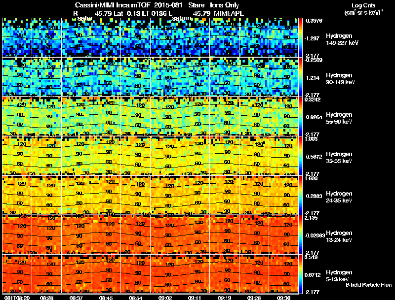
Task: Click the '-0.02083' color scale value
Action: pyautogui.click(x=315, y=235)
